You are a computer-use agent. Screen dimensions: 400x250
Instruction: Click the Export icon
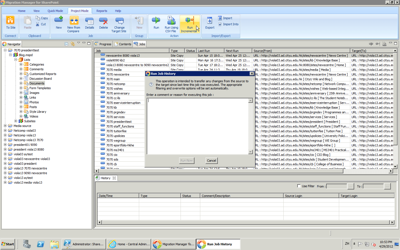click(210, 20)
